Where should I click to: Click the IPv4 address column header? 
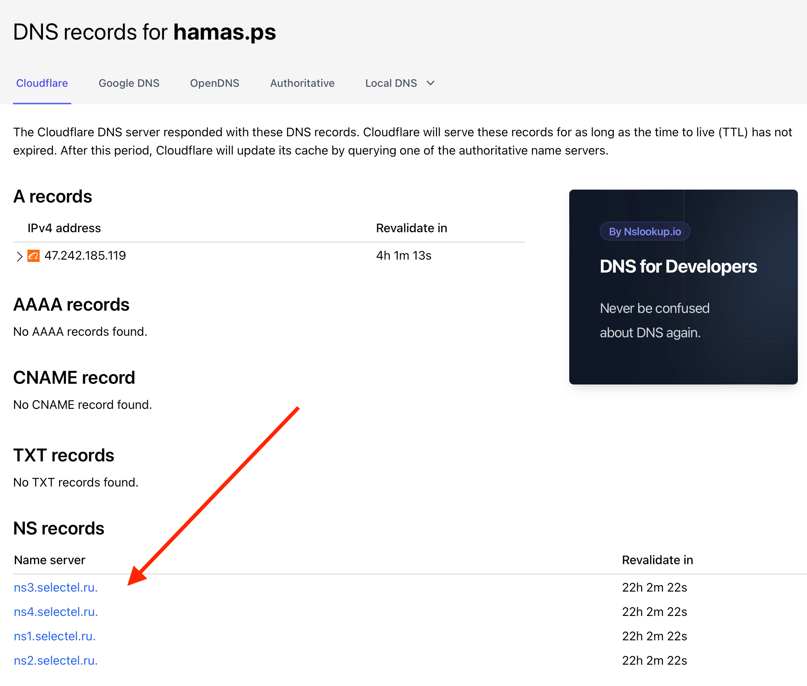pos(64,228)
